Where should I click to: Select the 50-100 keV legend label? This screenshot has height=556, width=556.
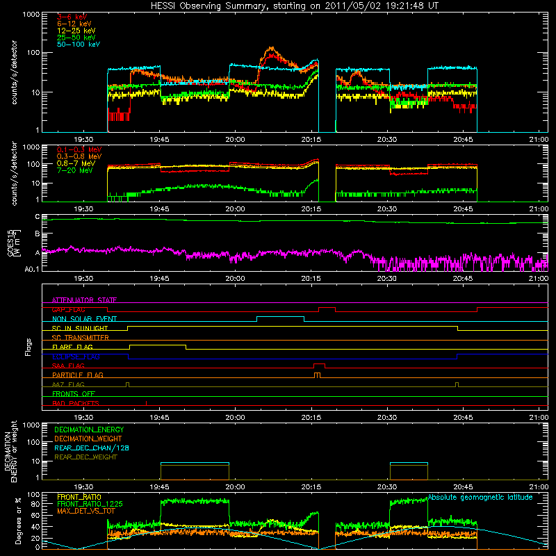pyautogui.click(x=79, y=44)
